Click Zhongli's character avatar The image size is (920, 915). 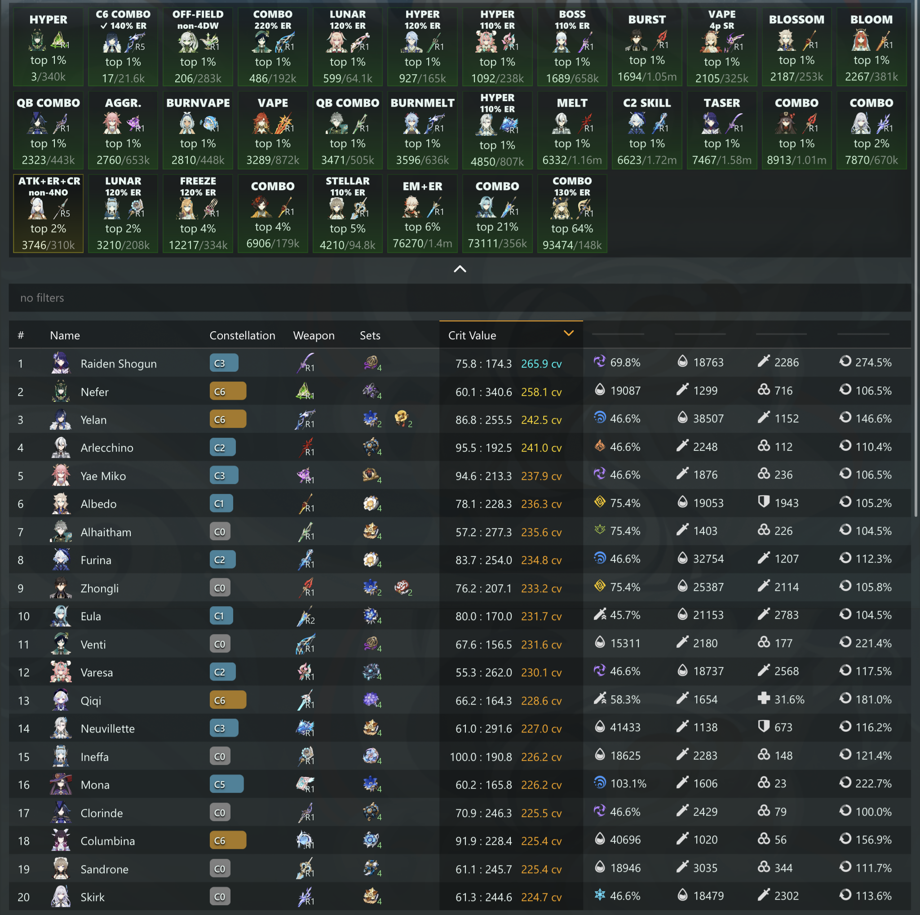[61, 588]
